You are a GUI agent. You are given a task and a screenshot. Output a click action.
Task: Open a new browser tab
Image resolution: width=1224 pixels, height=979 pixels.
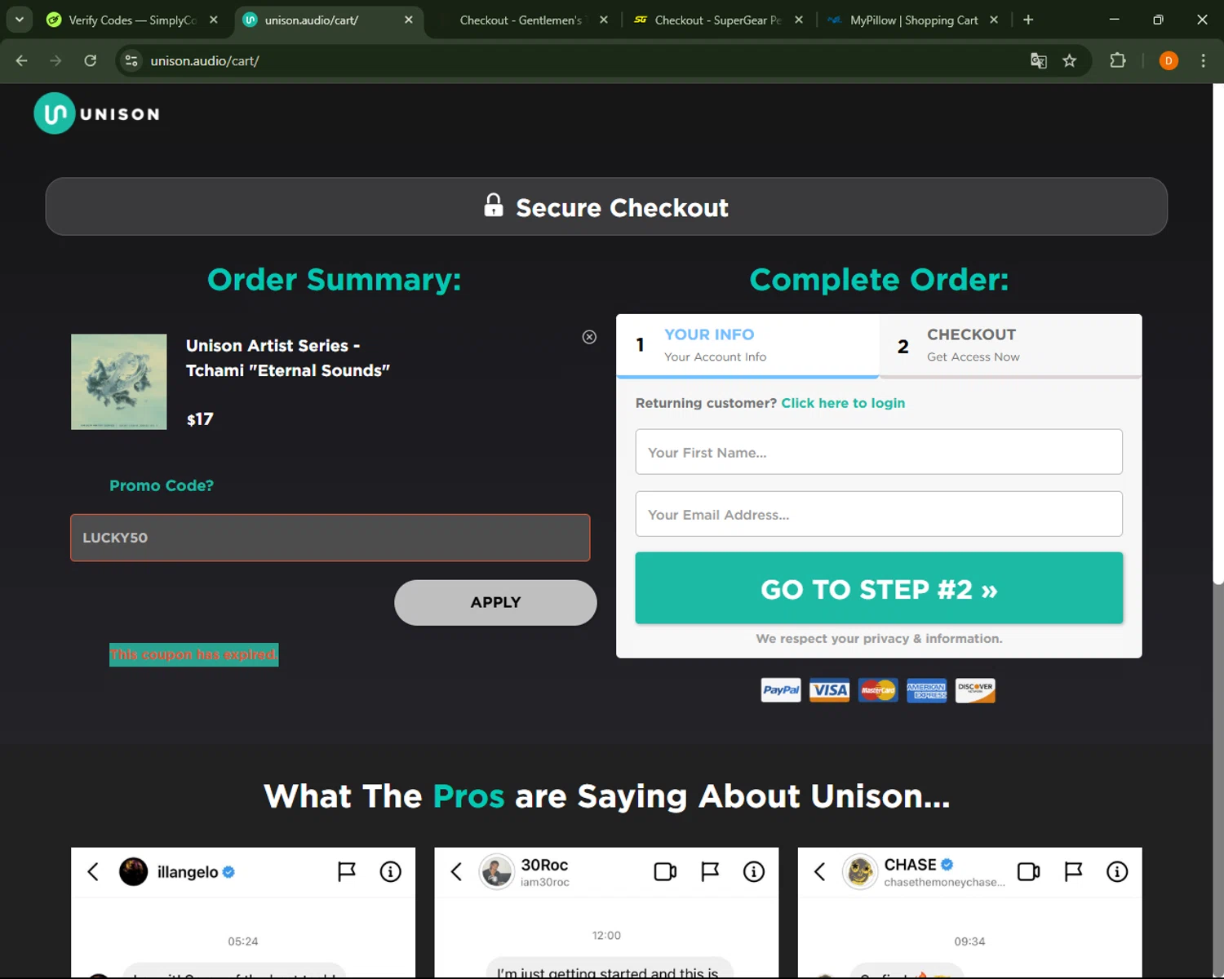(x=1028, y=20)
